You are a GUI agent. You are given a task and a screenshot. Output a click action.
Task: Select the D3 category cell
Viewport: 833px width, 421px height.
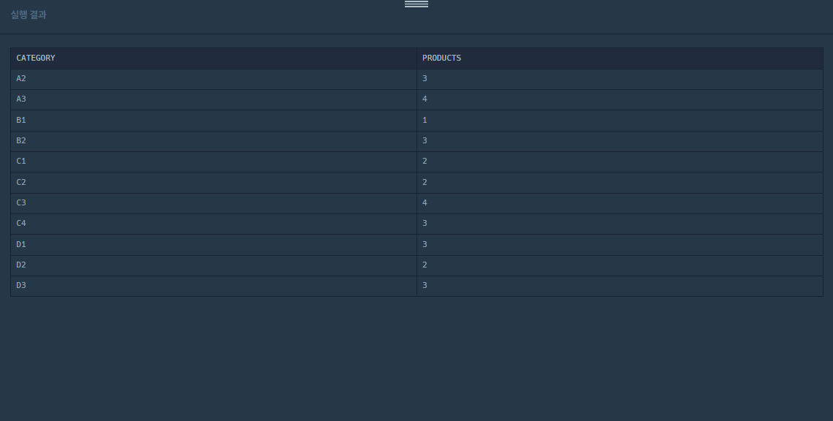click(213, 286)
